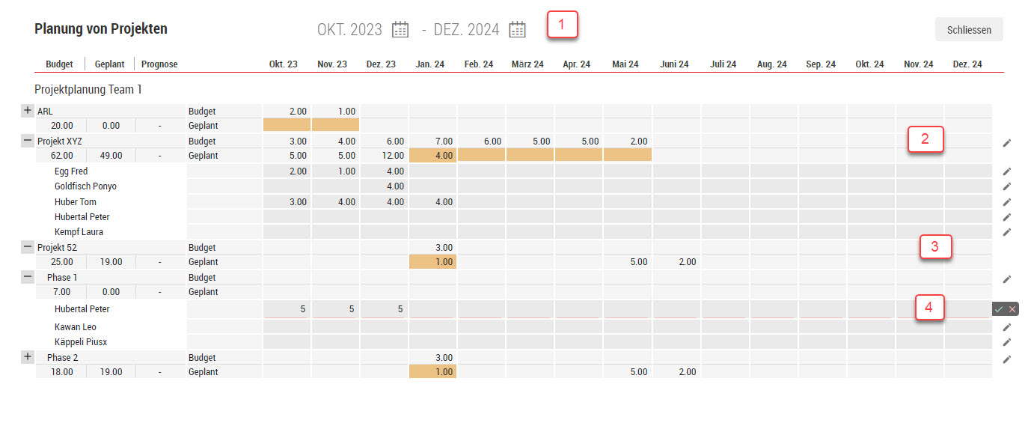The width and height of the screenshot is (1028, 432).
Task: Confirm Hubertal Peter edits with checkmark
Action: 999,309
